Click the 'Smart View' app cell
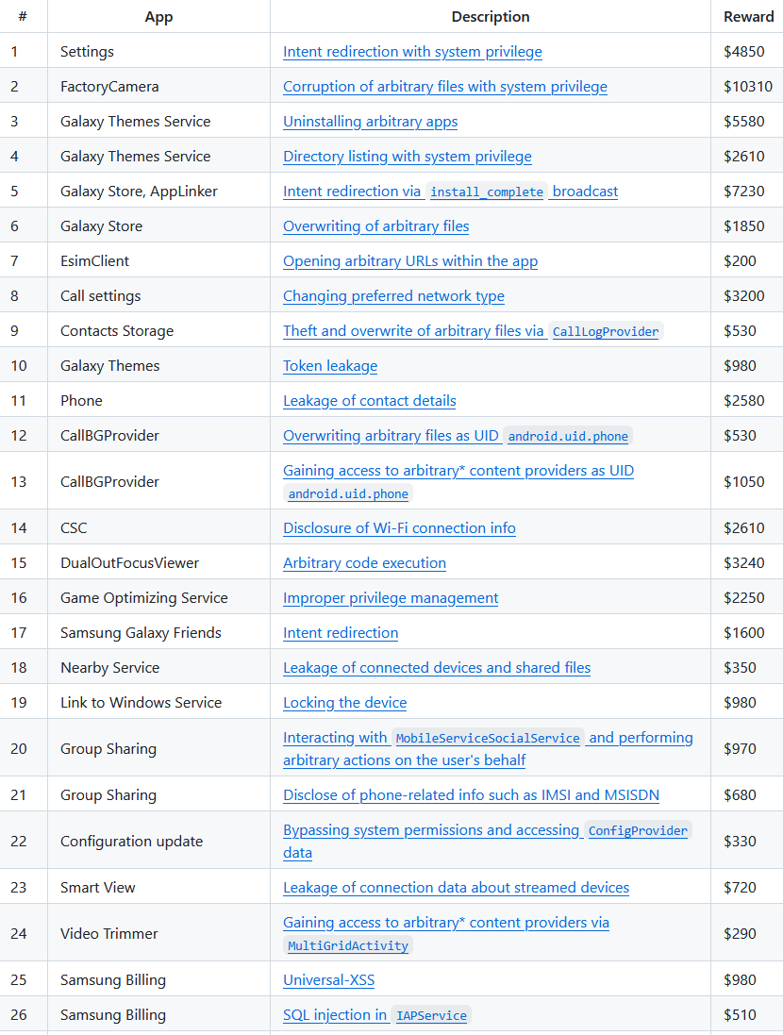Viewport: 783px width, 1035px height. [159, 888]
